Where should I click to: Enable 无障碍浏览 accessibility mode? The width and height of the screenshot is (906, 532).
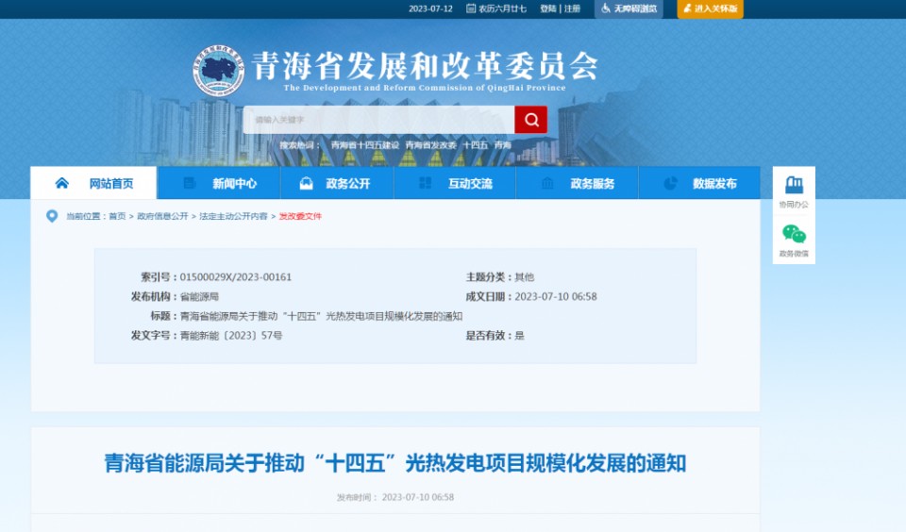[x=629, y=8]
